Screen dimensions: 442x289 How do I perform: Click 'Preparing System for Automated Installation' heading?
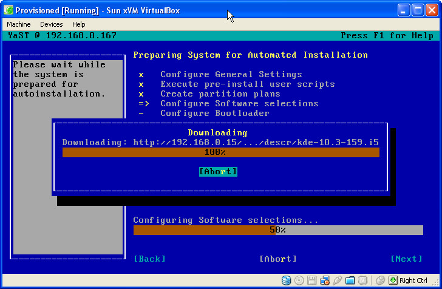coord(250,55)
